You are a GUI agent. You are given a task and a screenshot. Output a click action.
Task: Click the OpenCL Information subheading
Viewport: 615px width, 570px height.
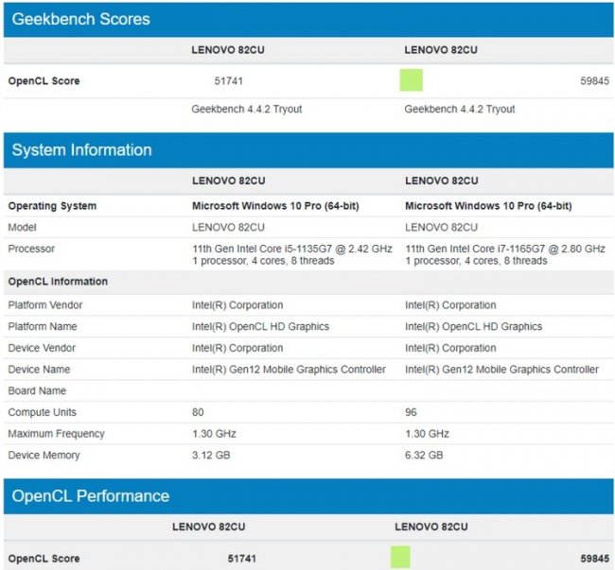tap(58, 282)
